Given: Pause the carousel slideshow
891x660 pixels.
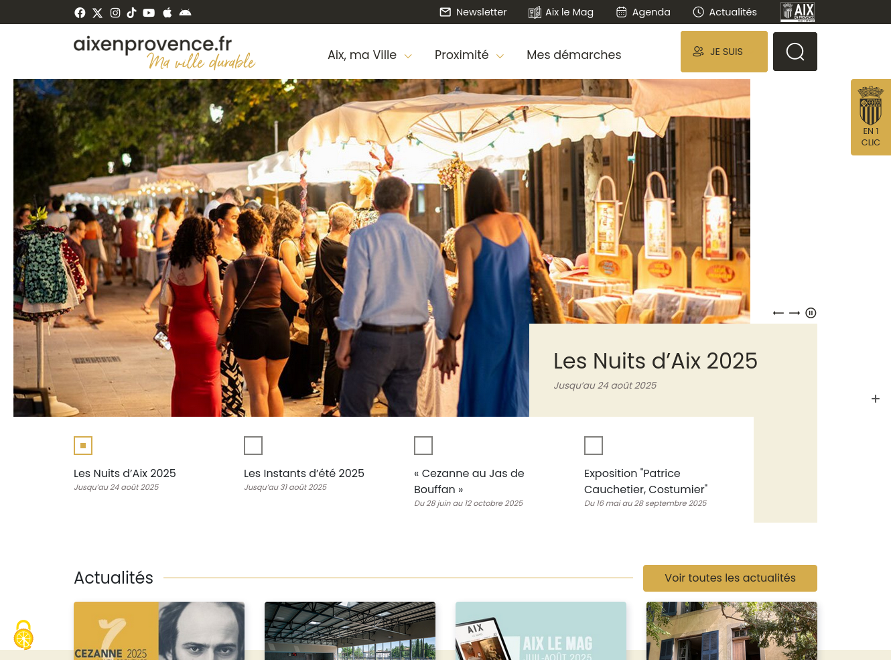Looking at the screenshot, I should click(811, 313).
